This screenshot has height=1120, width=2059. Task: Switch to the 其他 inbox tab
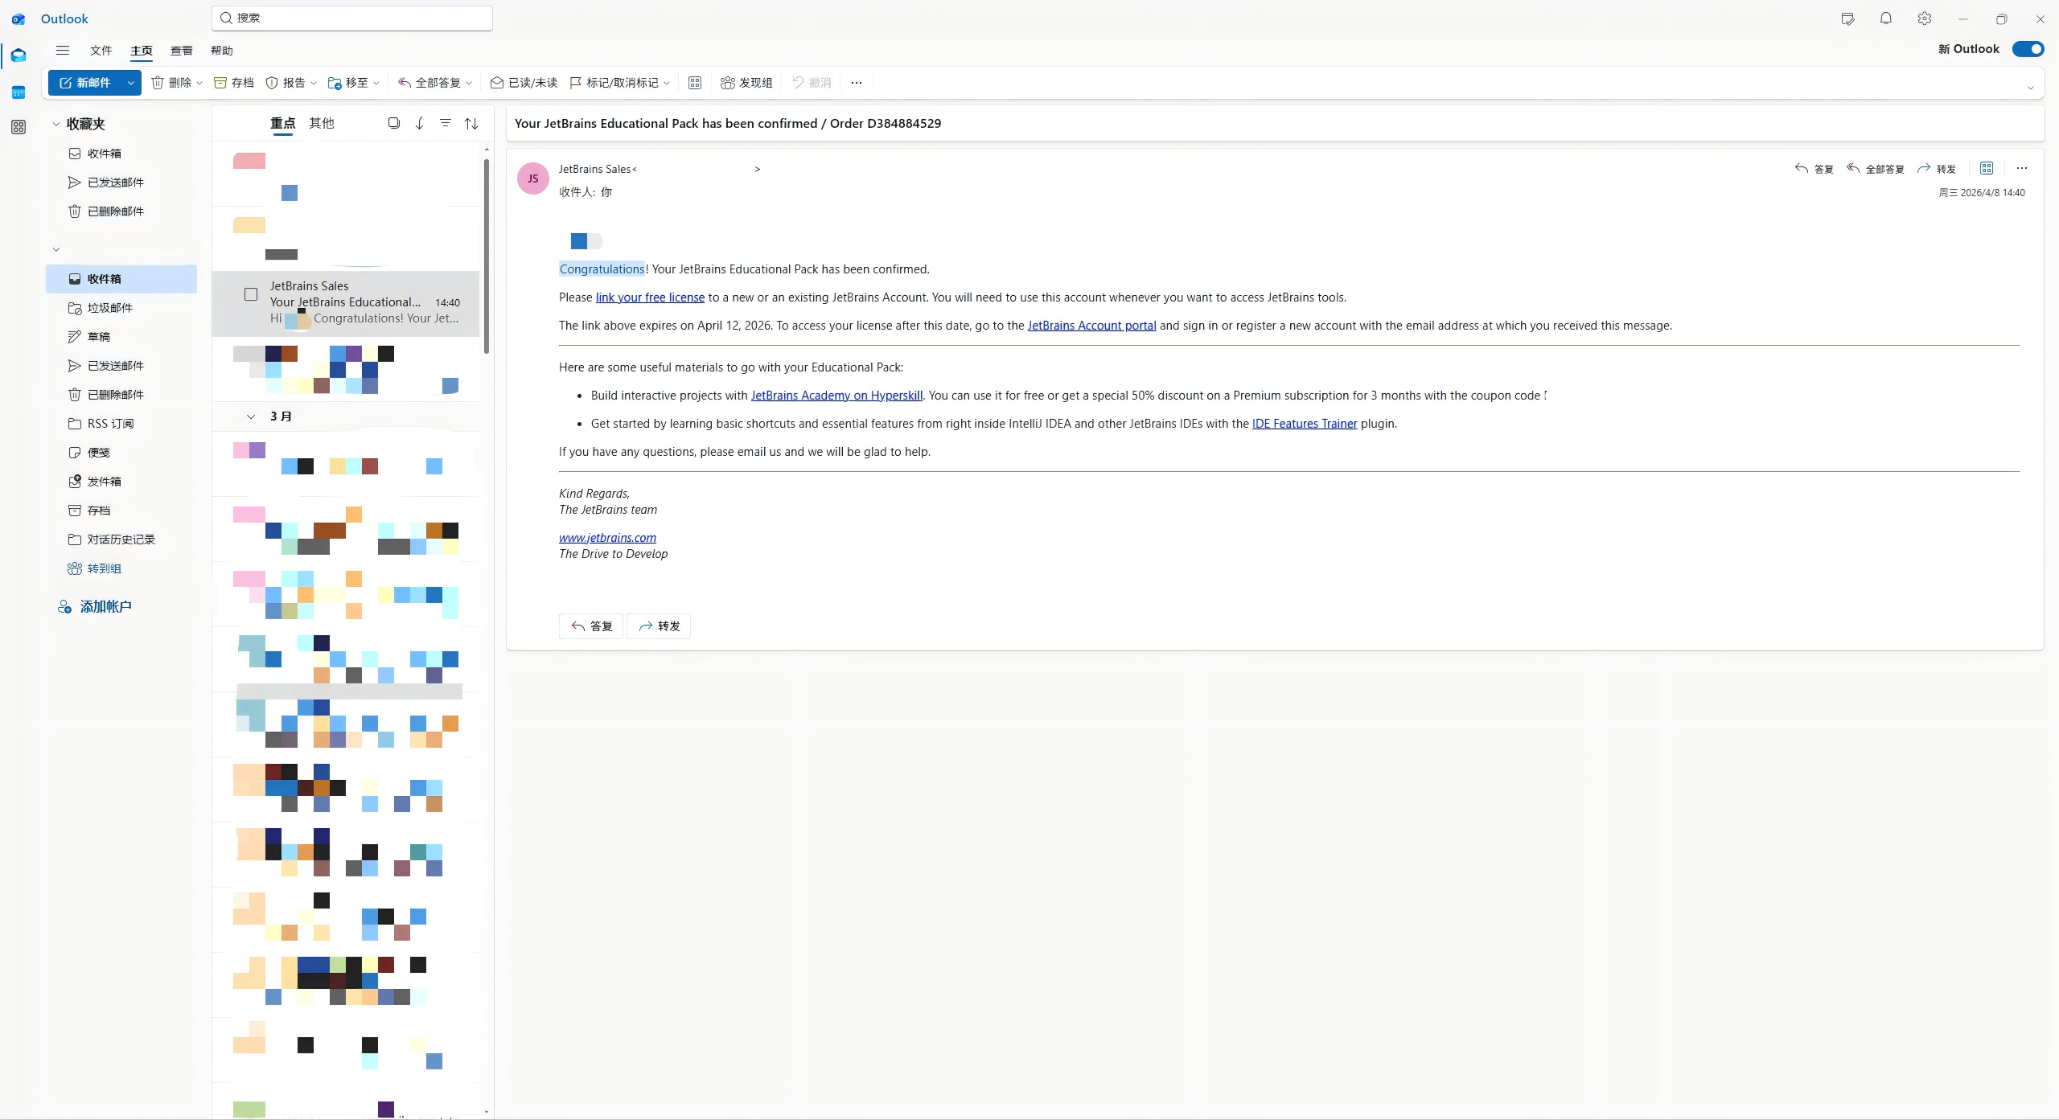(x=321, y=123)
